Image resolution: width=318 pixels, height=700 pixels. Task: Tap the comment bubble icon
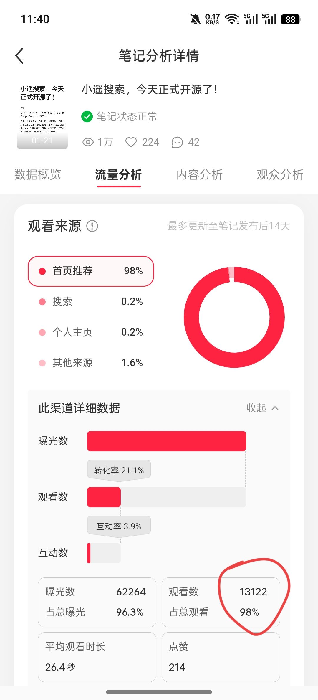[x=177, y=142]
